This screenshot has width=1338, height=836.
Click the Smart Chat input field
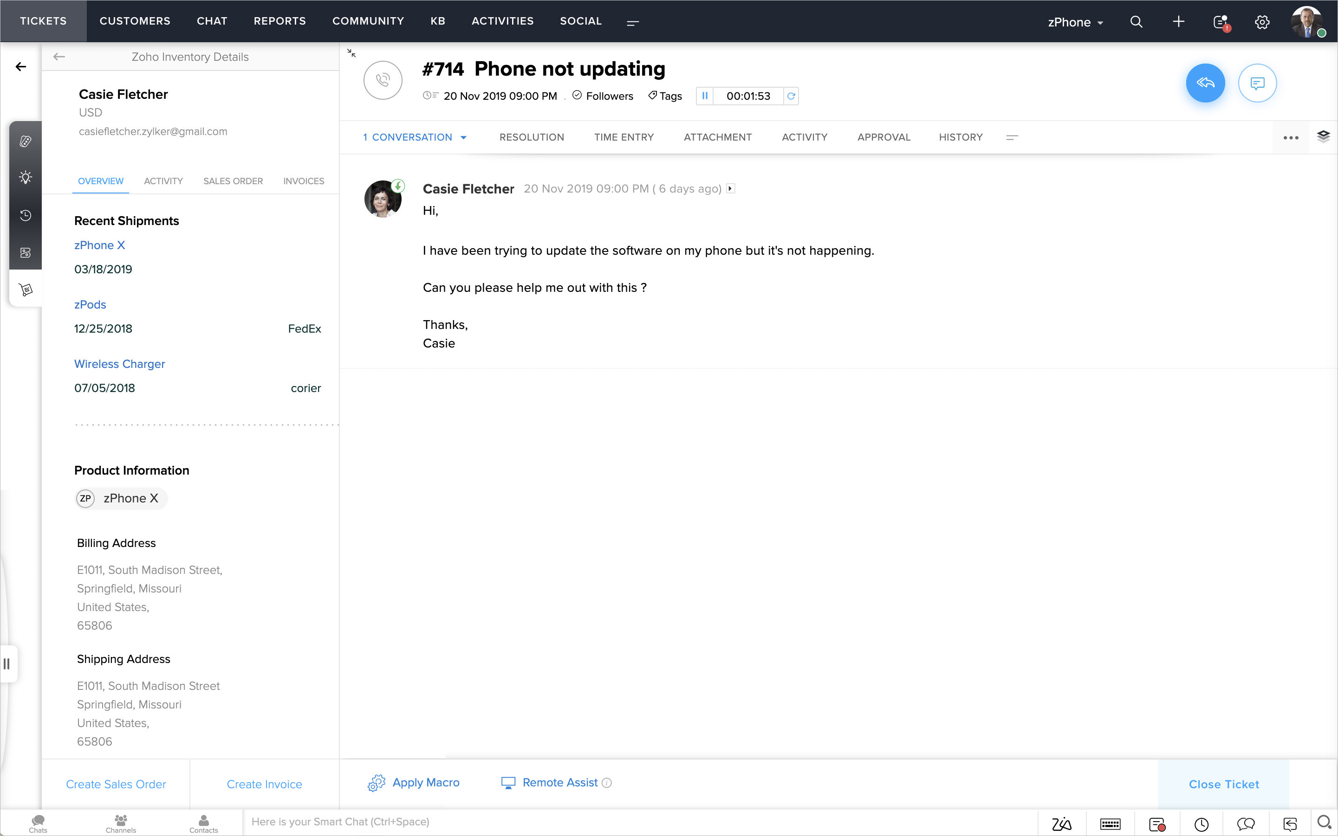coord(637,822)
